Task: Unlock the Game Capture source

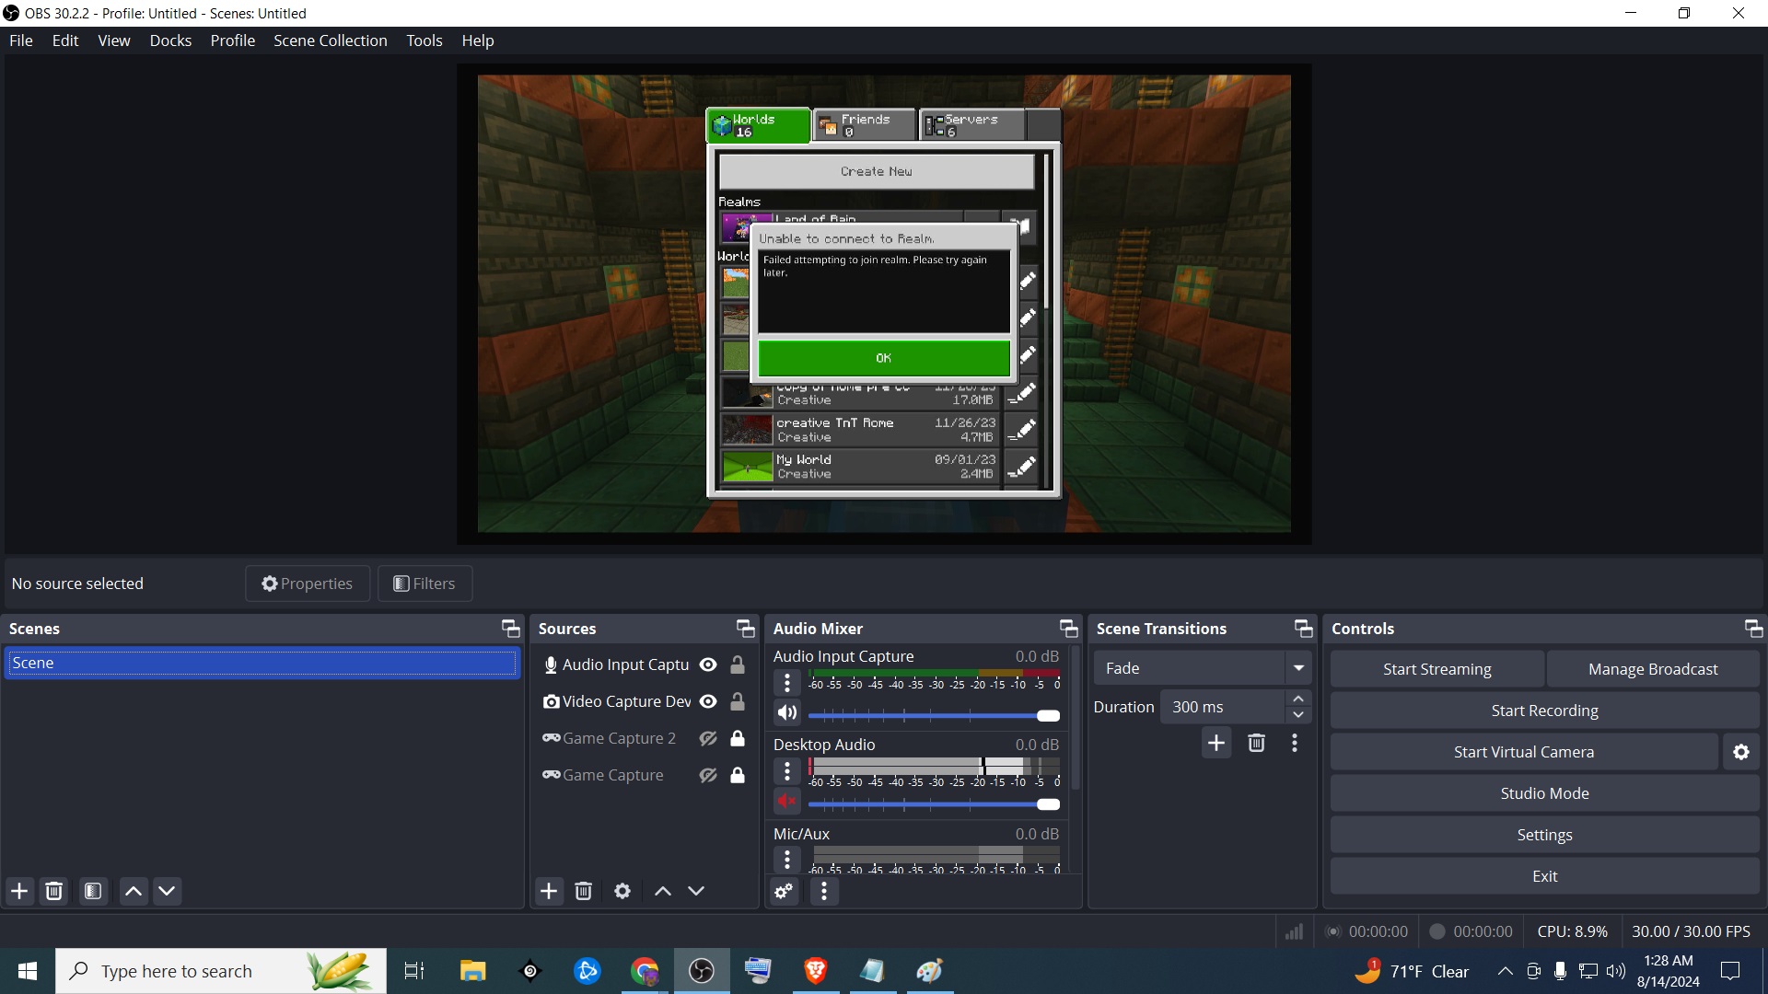Action: click(738, 775)
